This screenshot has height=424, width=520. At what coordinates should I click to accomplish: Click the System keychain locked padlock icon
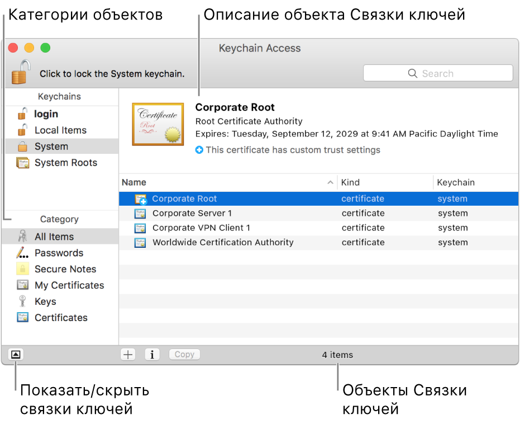[x=22, y=146]
